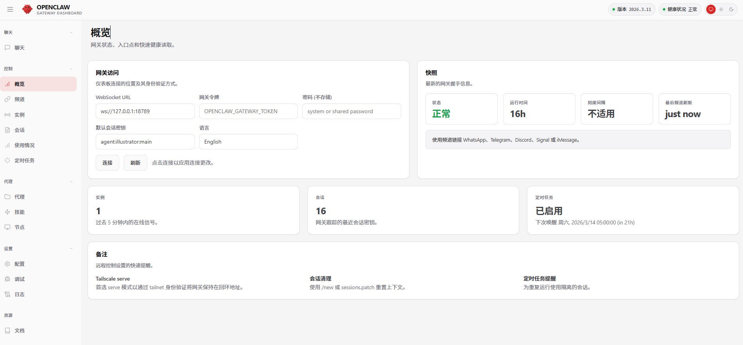Click the 定时任务提醒 note heading
Image resolution: width=743 pixels, height=345 pixels.
pyautogui.click(x=539, y=279)
